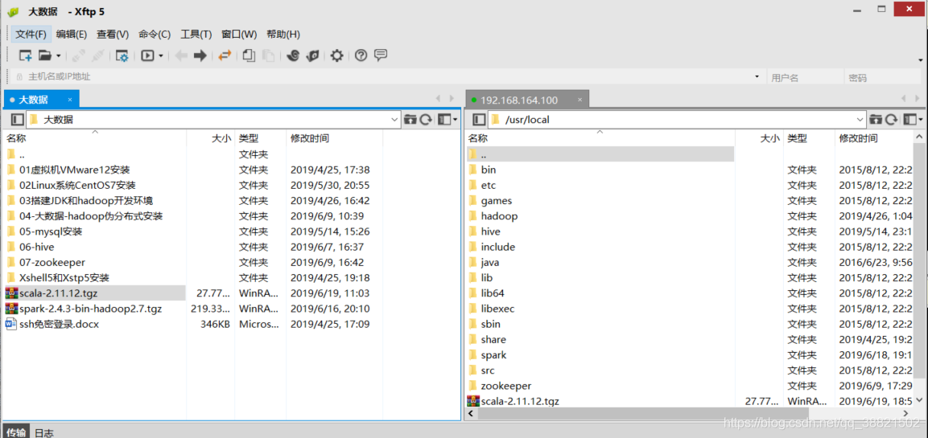
Task: Click the orange synchronize arrows icon
Action: (225, 55)
